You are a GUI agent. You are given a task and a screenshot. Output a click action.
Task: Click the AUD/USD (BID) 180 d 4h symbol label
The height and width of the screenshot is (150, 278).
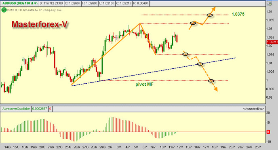point(20,3)
